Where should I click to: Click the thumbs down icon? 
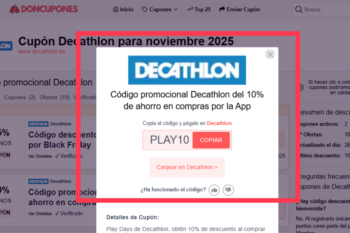tap(228, 190)
